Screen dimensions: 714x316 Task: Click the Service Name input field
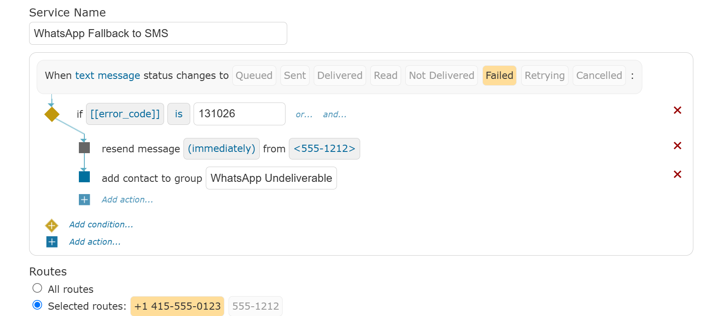[158, 33]
